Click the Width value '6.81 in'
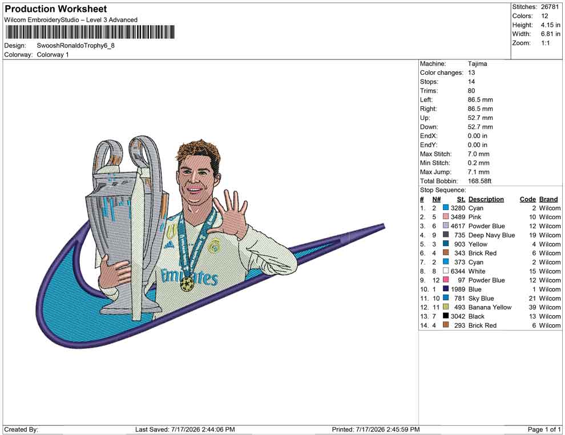 coord(550,34)
